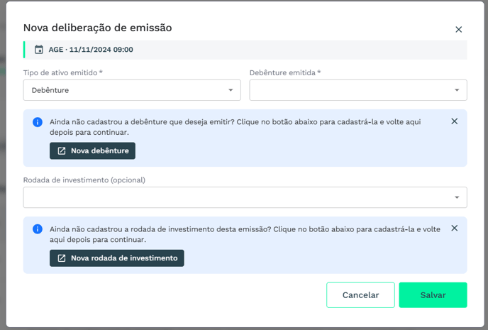
Task: Click the AGE 11/11/2024 09:00 banner text
Action: 91,50
